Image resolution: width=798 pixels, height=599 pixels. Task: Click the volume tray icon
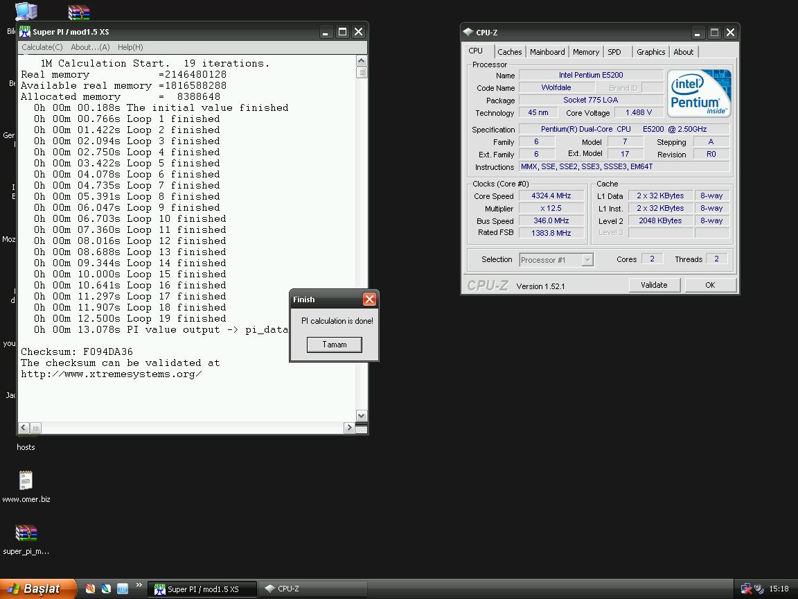click(759, 589)
